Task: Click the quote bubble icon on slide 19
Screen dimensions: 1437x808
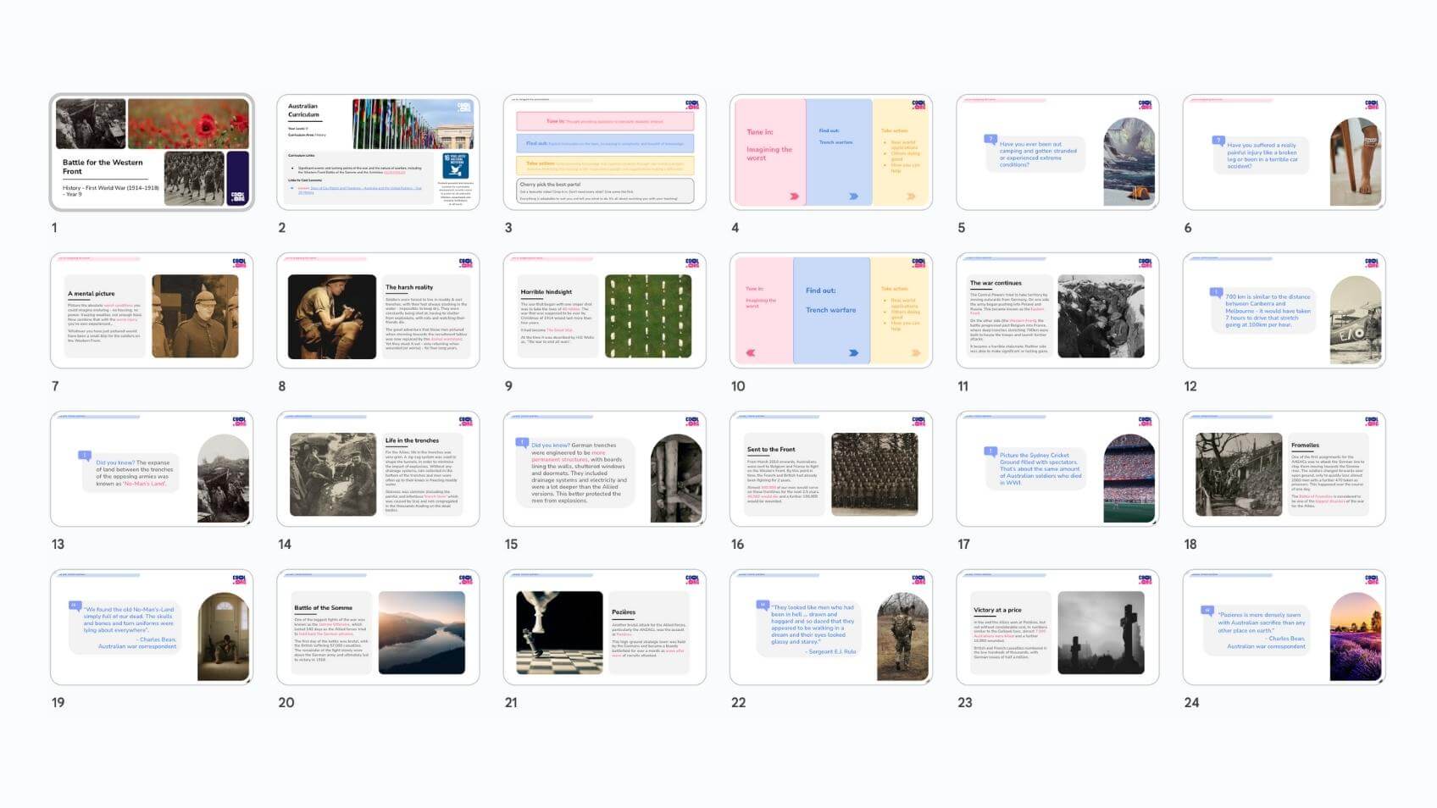Action: (x=75, y=606)
